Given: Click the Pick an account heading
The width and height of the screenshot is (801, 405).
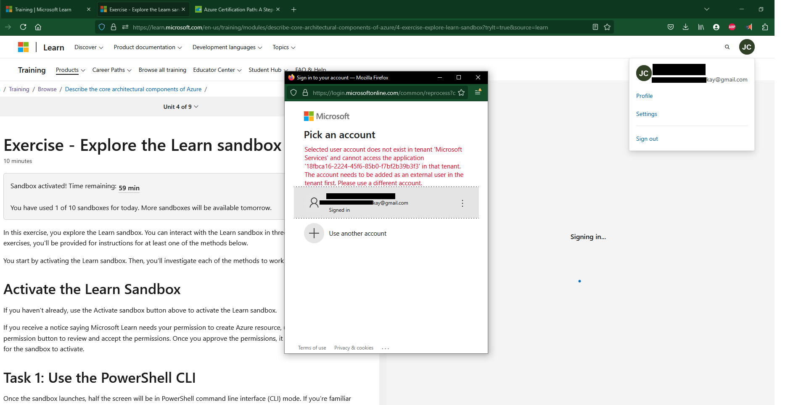Looking at the screenshot, I should 339,135.
